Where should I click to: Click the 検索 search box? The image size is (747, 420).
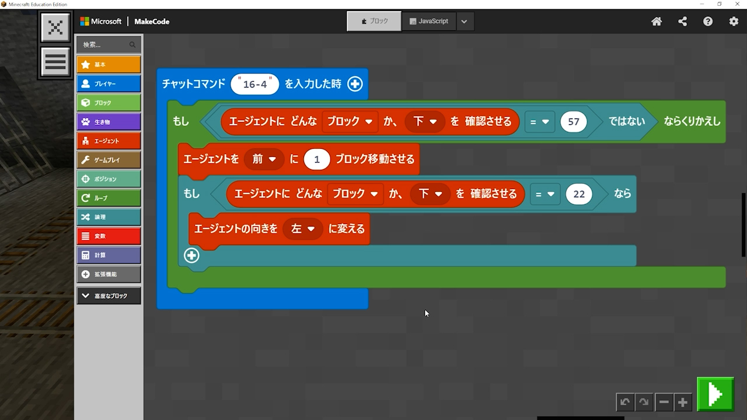point(105,44)
